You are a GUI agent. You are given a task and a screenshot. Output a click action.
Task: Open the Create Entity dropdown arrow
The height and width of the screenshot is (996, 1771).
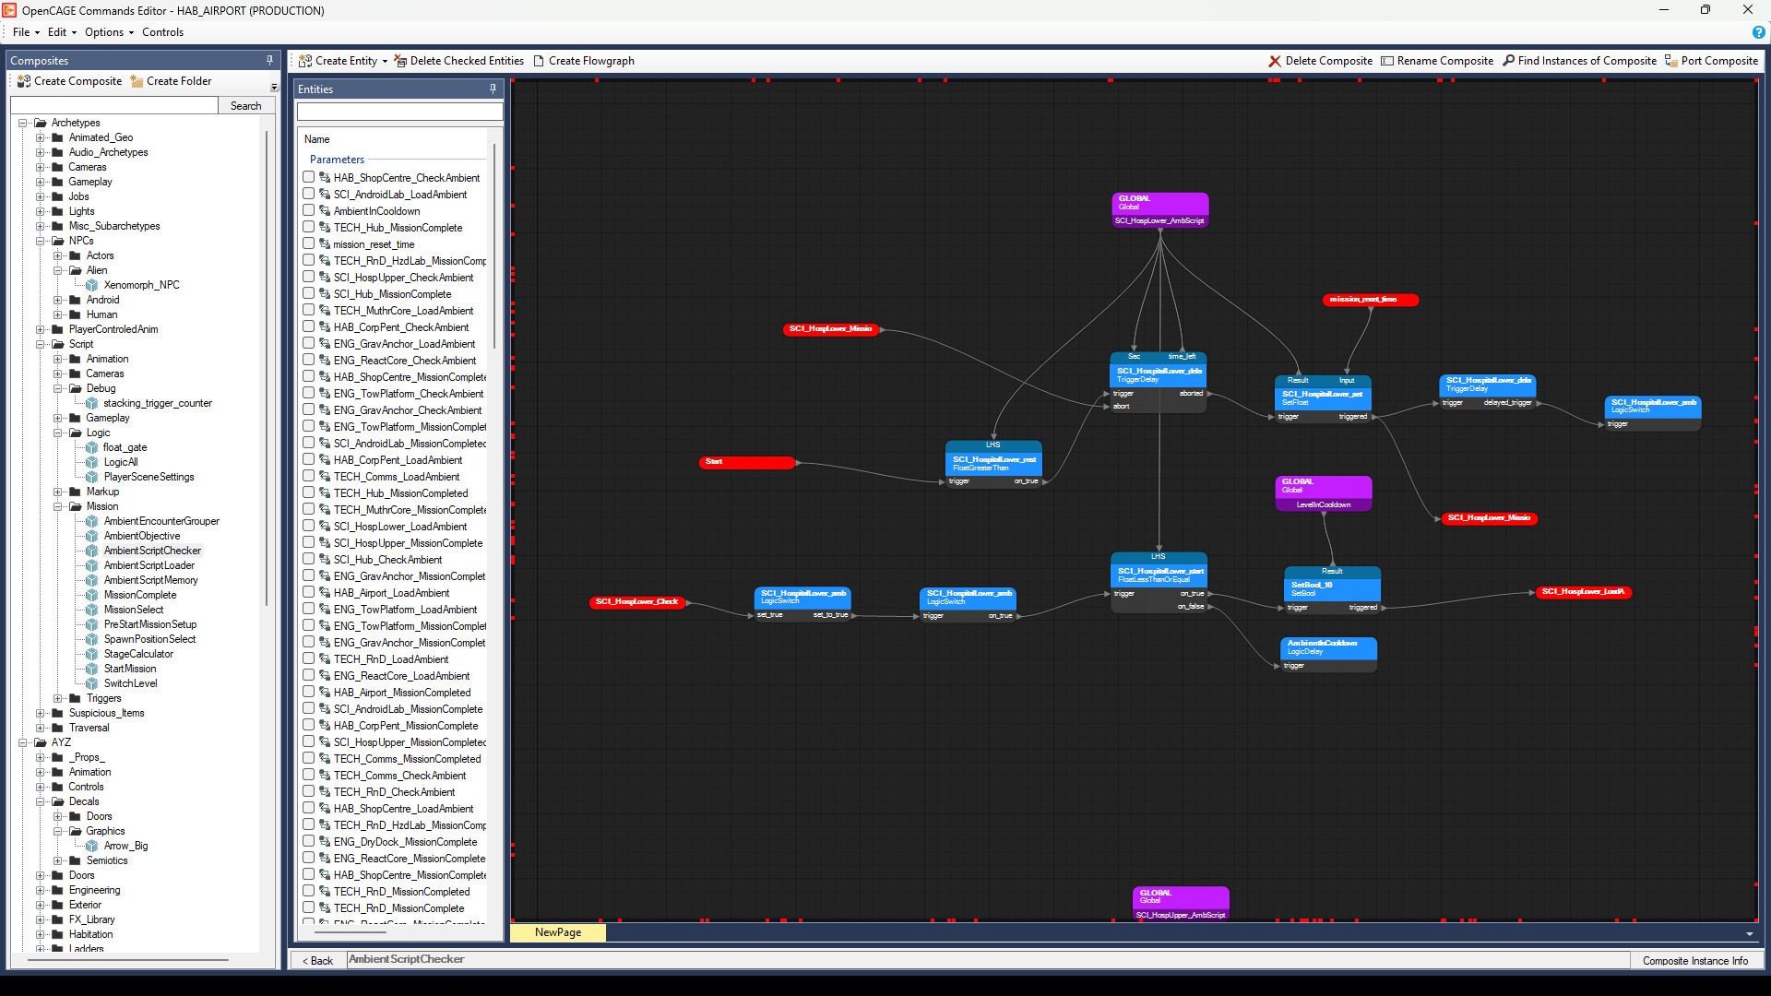(x=383, y=61)
